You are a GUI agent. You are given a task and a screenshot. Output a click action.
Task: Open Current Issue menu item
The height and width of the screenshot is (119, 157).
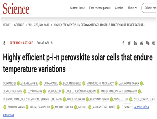tap(77, 8)
